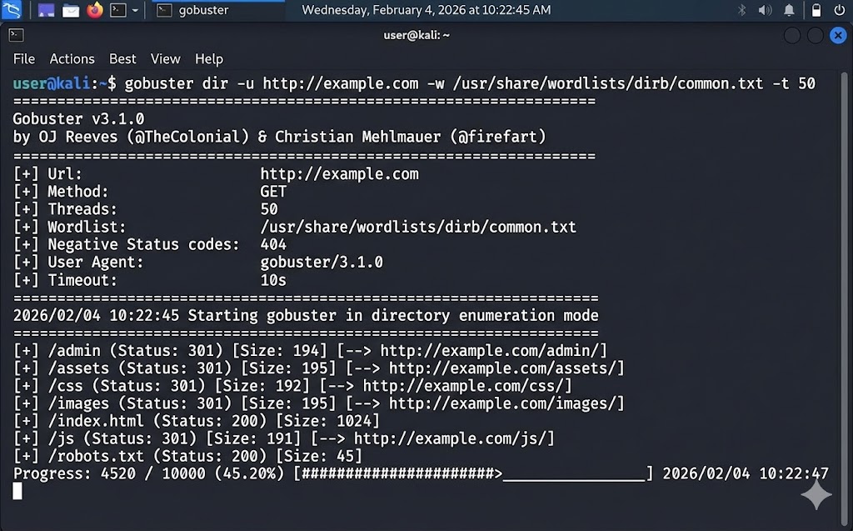The height and width of the screenshot is (531, 853).
Task: Select the gobuster taskbar window button
Action: 193,11
